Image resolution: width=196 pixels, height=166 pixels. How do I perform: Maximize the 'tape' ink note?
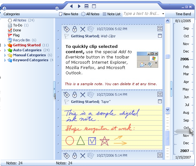160,94
